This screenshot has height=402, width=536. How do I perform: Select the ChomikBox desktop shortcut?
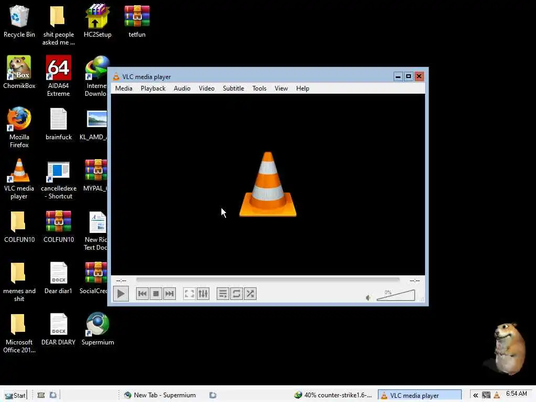pos(19,72)
